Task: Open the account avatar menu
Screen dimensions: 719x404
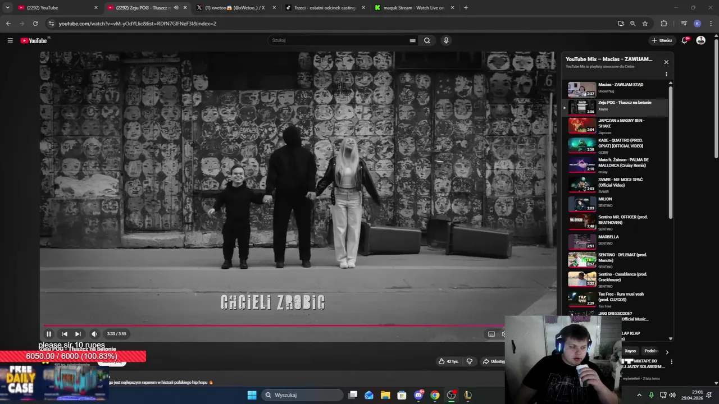Action: pos(700,40)
